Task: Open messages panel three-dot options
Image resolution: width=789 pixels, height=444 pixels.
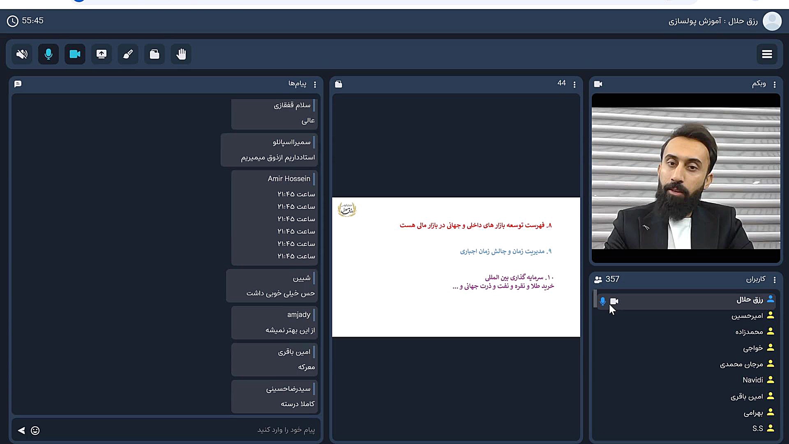Action: pyautogui.click(x=315, y=84)
